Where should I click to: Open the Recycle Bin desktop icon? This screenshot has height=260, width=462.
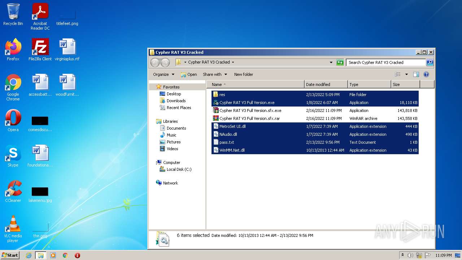tap(13, 14)
